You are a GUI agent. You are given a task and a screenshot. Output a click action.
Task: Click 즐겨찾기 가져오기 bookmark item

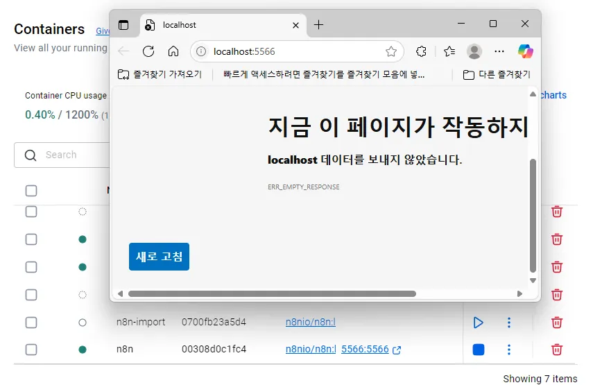(160, 74)
